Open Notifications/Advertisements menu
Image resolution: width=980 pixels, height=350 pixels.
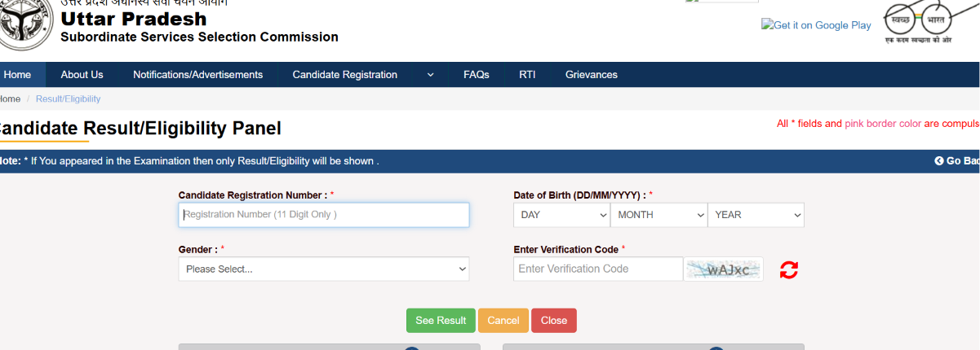pyautogui.click(x=198, y=75)
